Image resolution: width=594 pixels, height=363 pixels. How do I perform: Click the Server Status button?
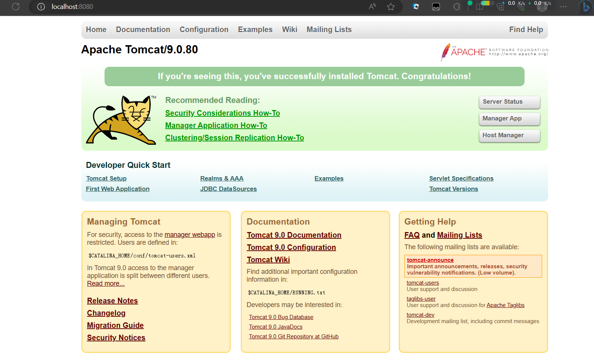click(x=509, y=102)
